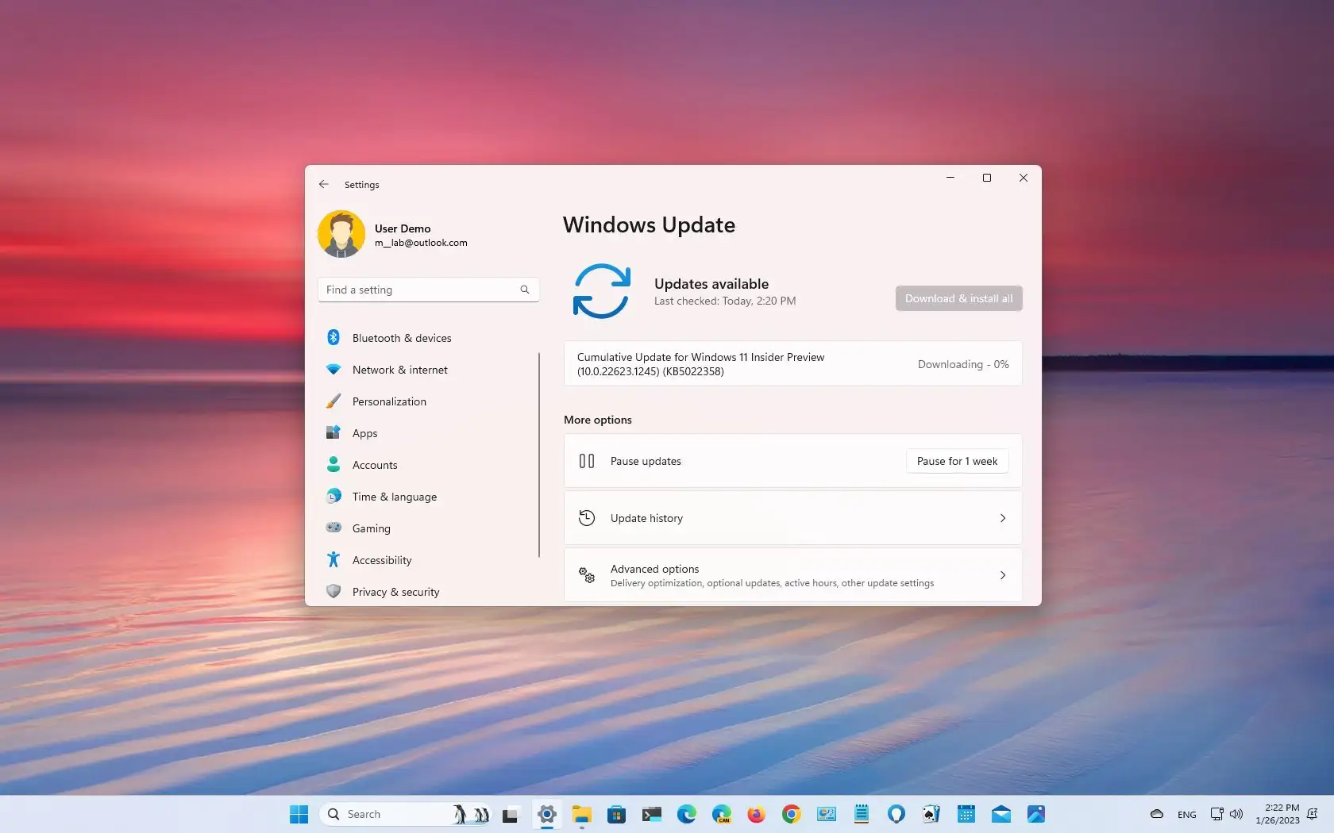Expand Advanced options with its chevron
Viewport: 1334px width, 833px height.
1003,575
